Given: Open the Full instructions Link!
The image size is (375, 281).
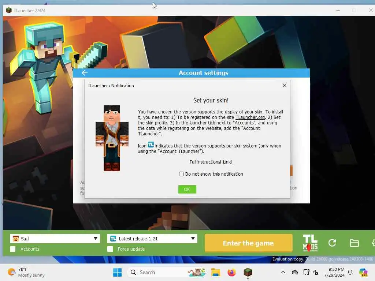Looking at the screenshot, I should point(227,162).
